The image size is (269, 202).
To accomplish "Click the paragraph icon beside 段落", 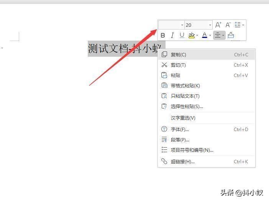I will [x=164, y=140].
